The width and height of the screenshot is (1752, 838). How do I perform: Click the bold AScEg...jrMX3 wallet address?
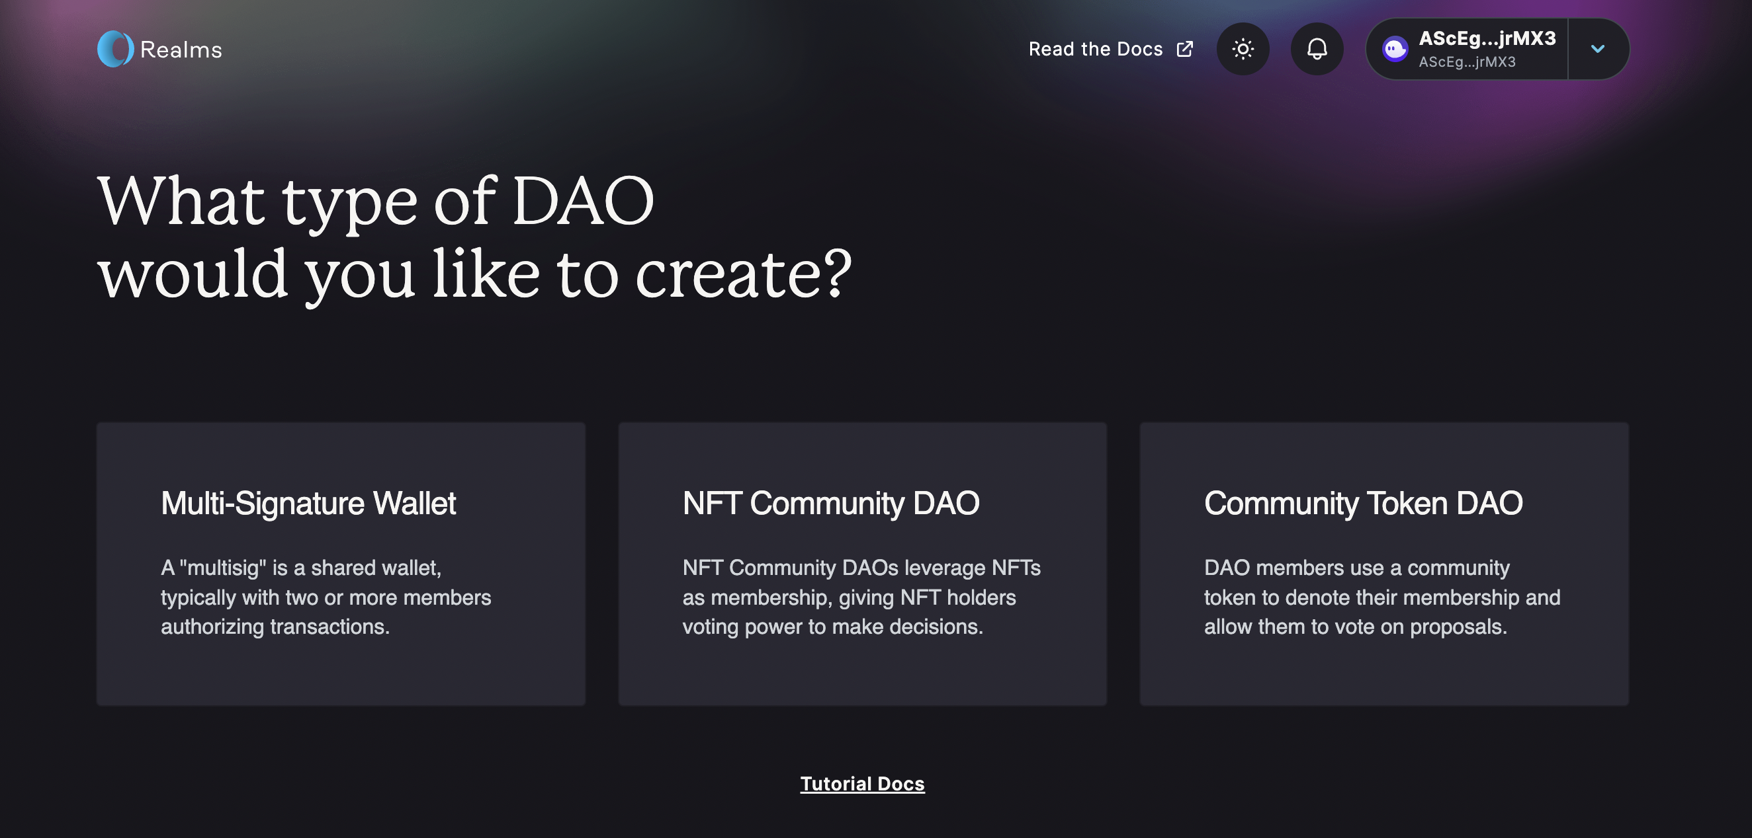pos(1487,38)
